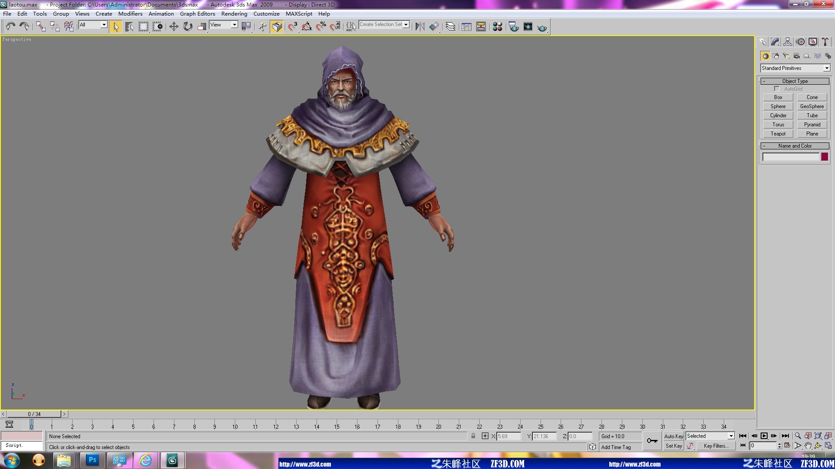
Task: Click the Play Animation button
Action: [x=764, y=436]
